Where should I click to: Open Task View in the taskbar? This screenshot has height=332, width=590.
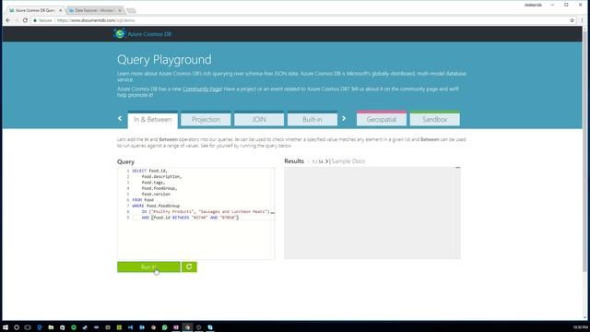coord(28,327)
